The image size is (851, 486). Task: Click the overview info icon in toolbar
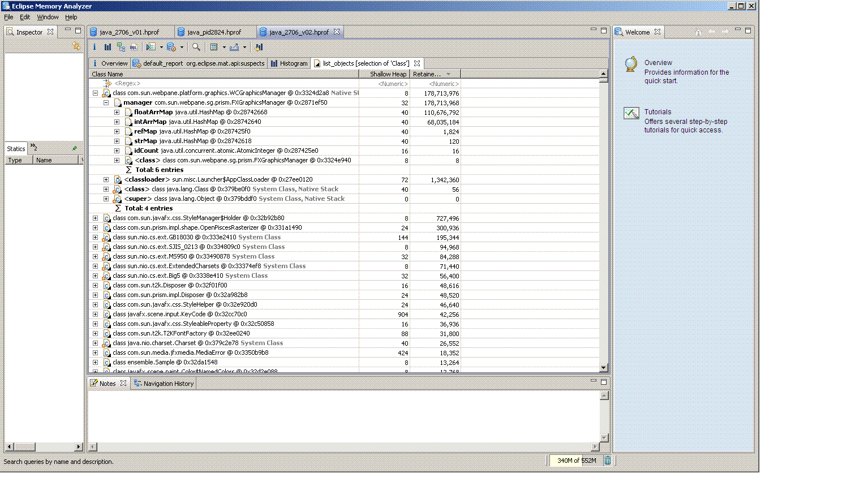(94, 48)
